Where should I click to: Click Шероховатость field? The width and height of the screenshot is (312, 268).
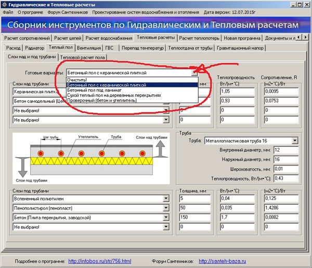point(286,169)
